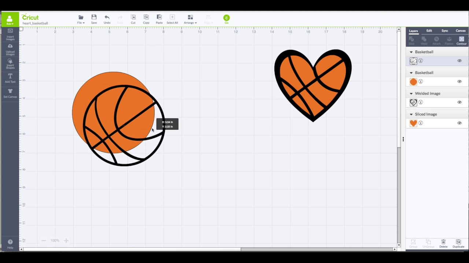The image size is (469, 263).
Task: Click the heart_basketball project name
Action: click(35, 23)
